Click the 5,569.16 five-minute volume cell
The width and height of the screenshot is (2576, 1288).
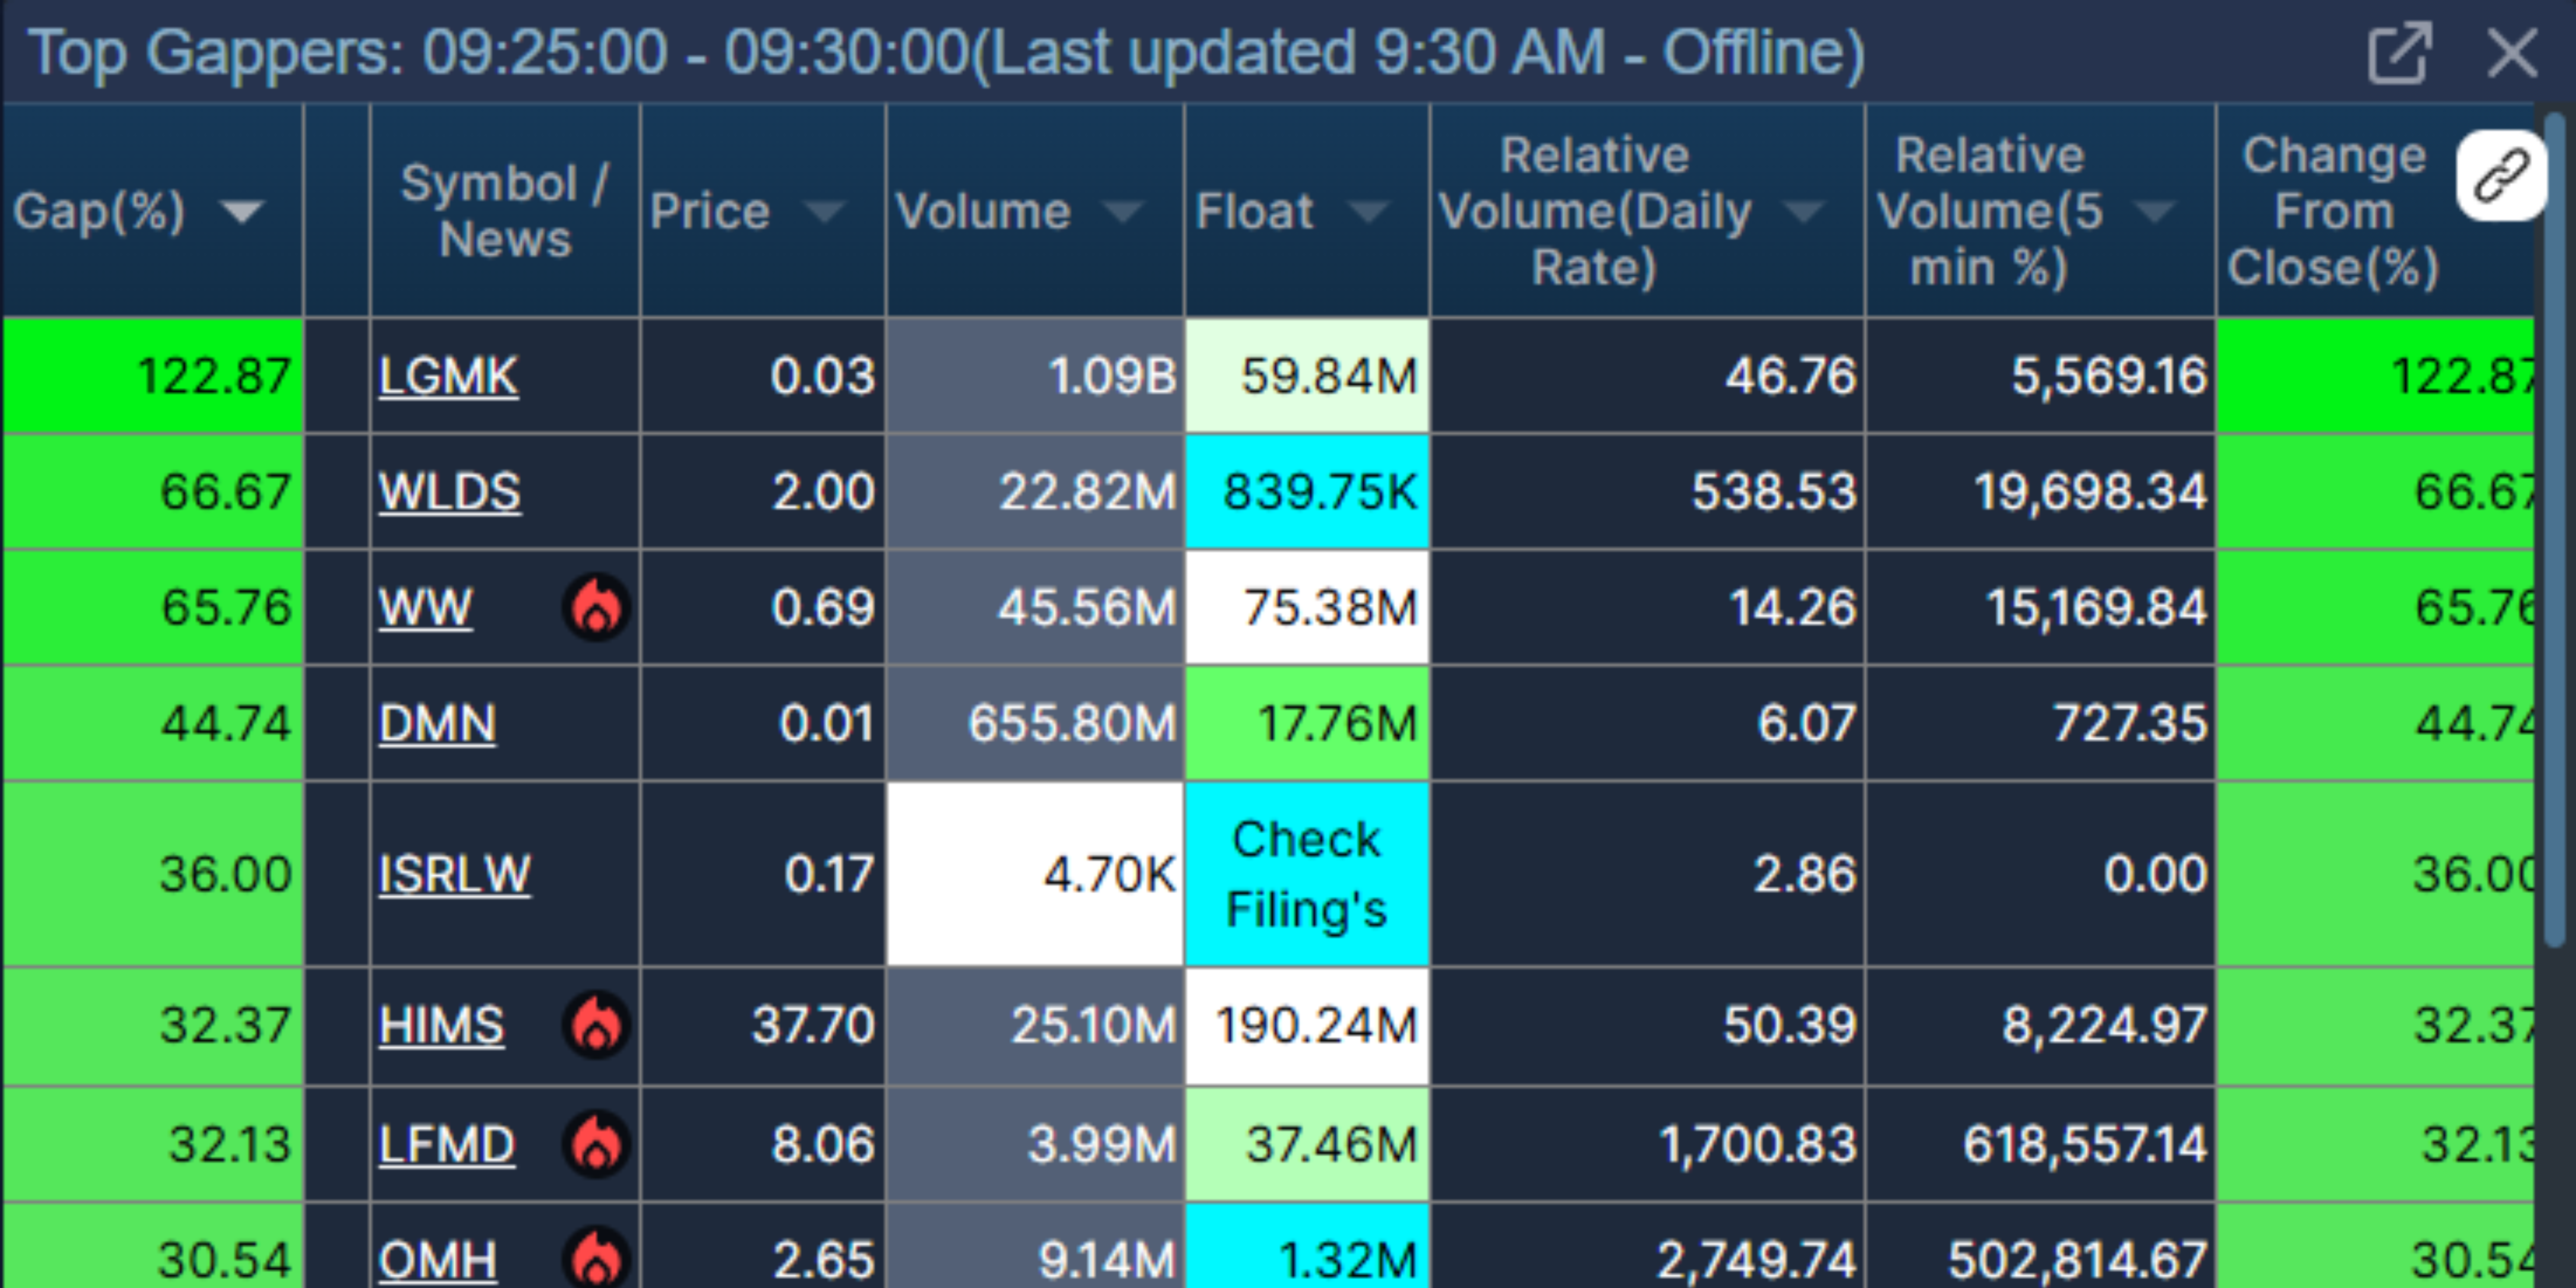(x=2041, y=376)
